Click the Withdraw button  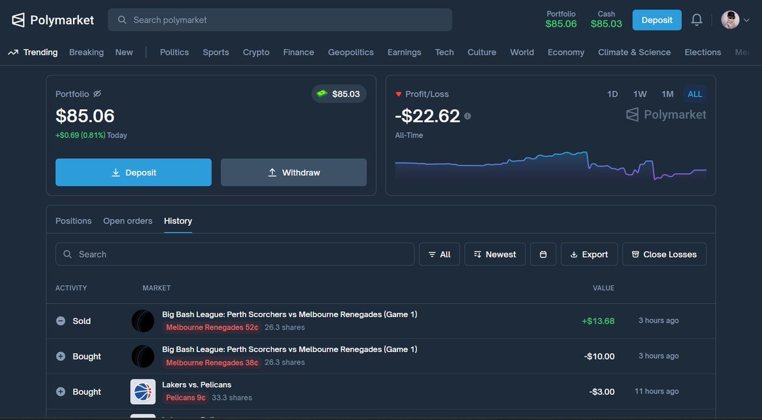(293, 172)
